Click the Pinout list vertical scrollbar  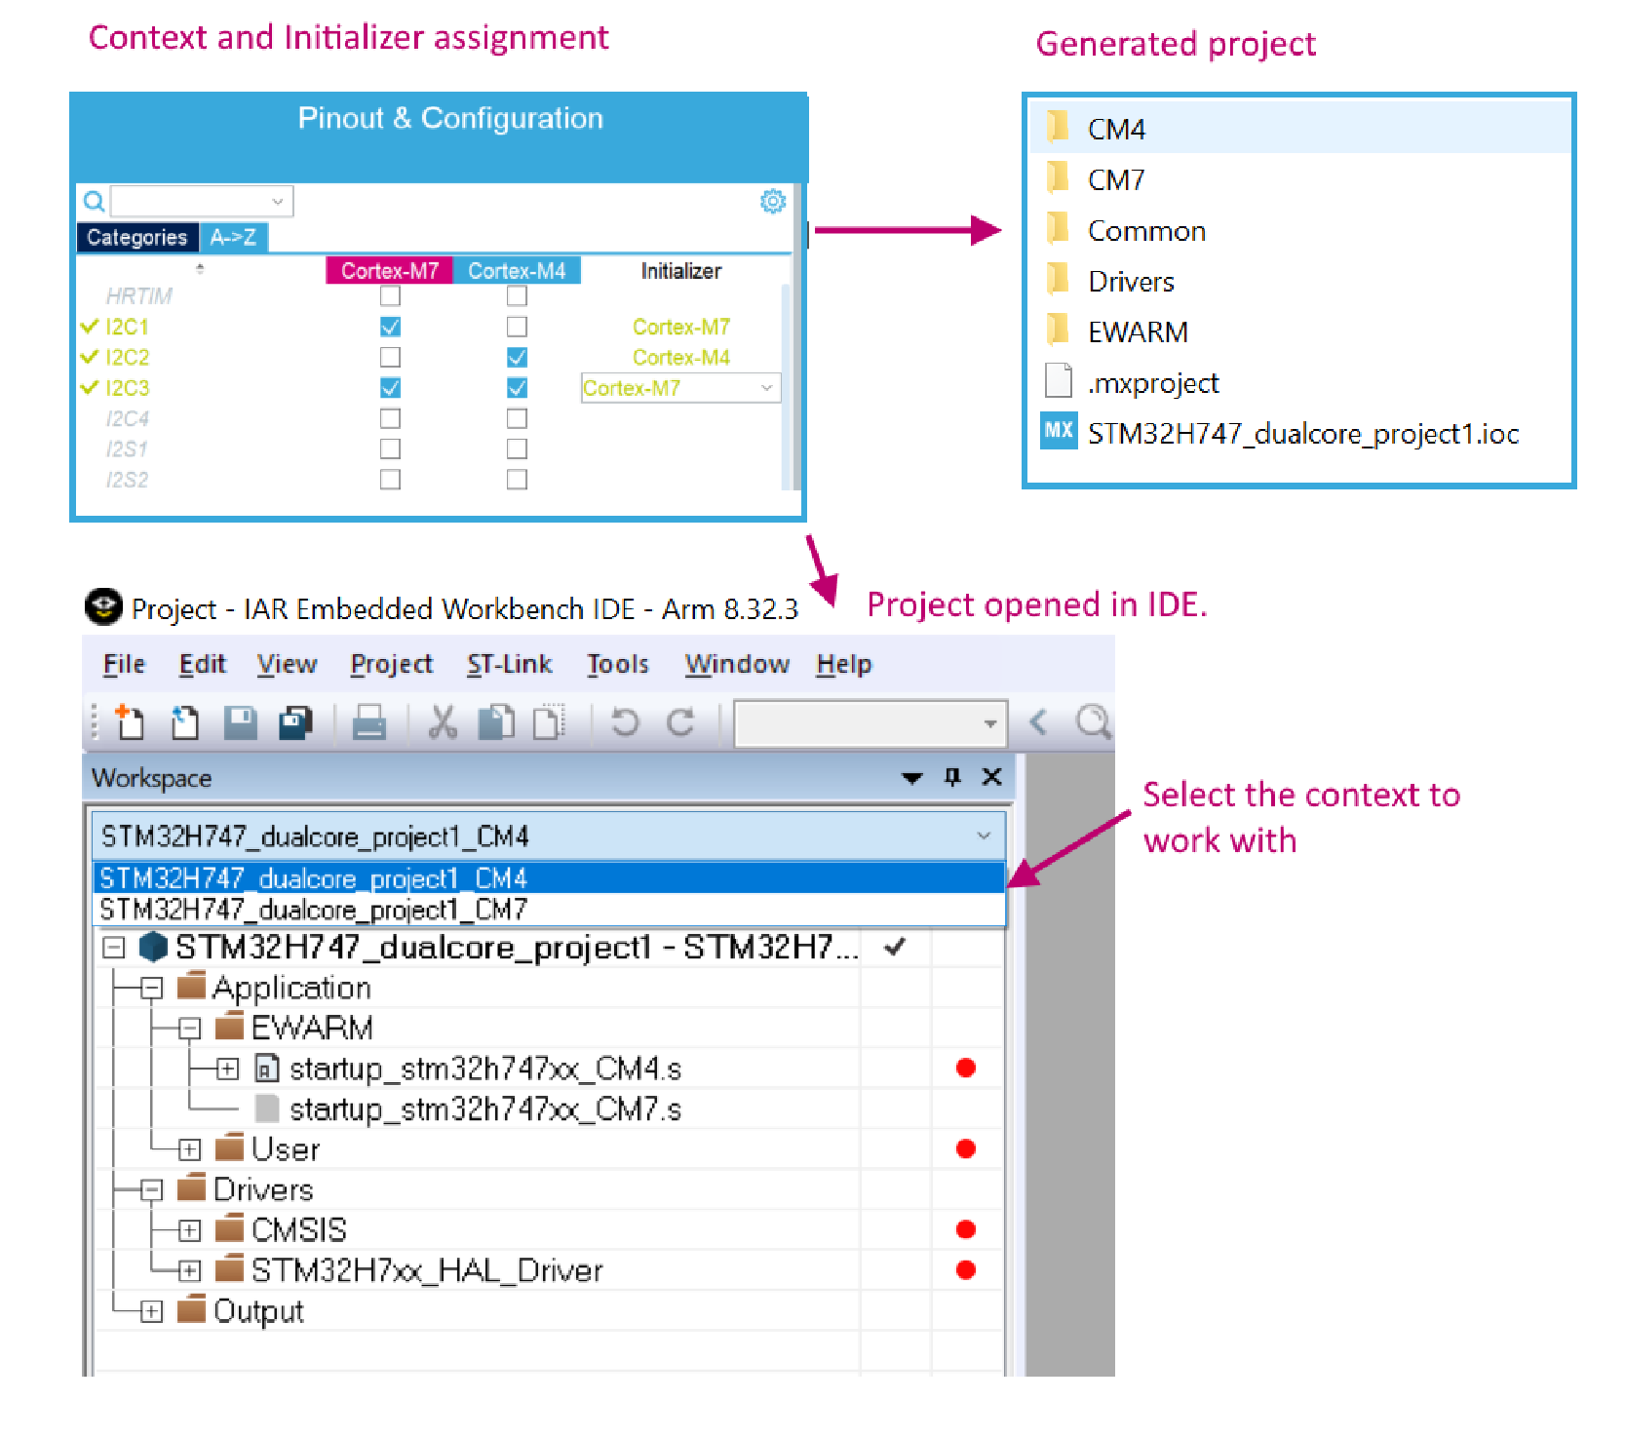pos(786,385)
